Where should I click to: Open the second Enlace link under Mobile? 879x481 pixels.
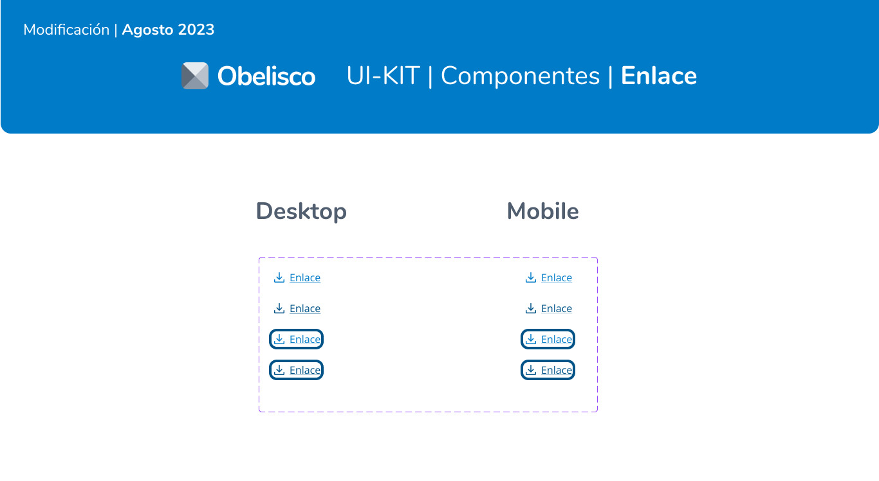[557, 308]
